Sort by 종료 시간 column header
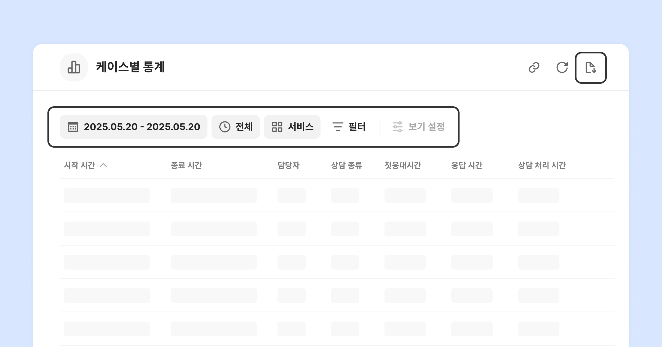 186,165
